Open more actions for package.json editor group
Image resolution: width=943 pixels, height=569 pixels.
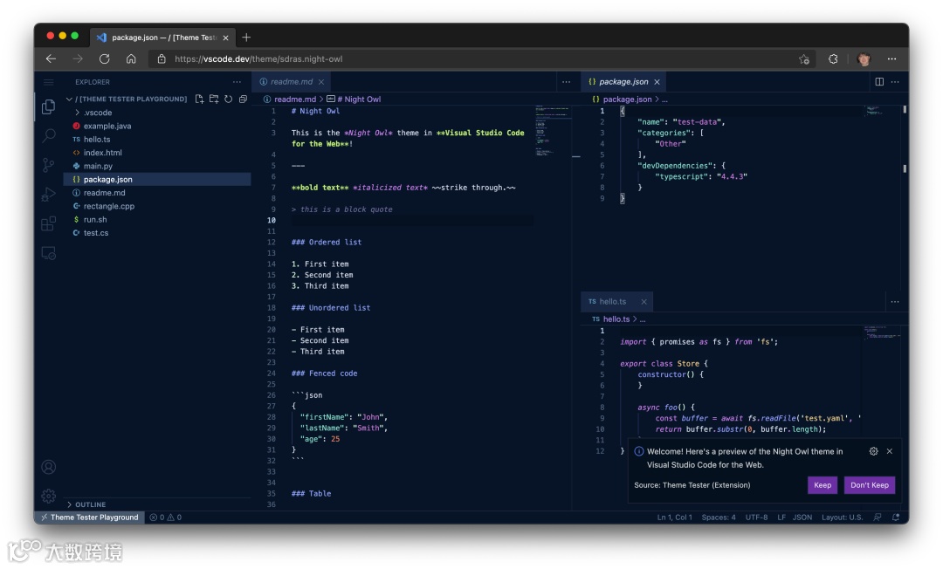point(895,82)
